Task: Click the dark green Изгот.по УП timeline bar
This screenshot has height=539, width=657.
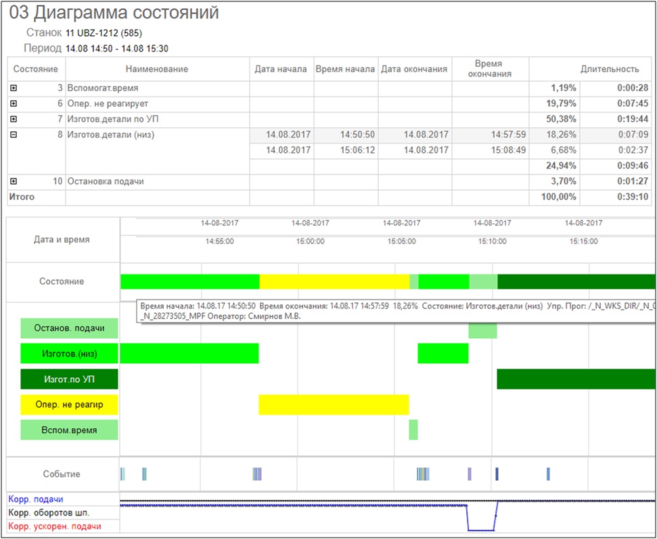Action: click(576, 379)
